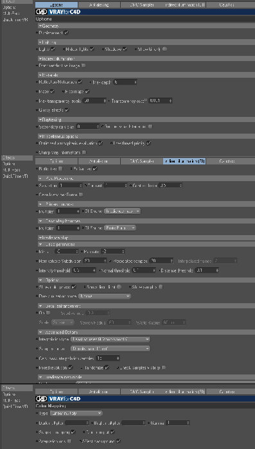
Task: Click the Contrast base spinner arrows
Action: point(180,185)
